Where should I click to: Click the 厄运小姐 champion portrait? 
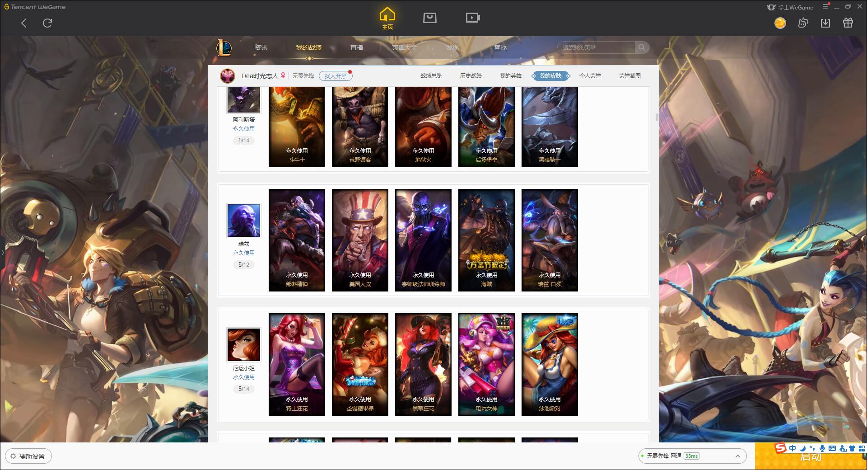pos(244,345)
